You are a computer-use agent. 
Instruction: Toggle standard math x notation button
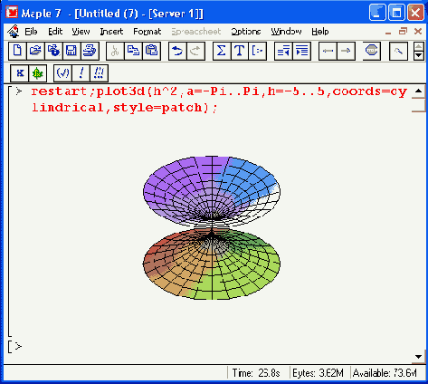(20, 73)
